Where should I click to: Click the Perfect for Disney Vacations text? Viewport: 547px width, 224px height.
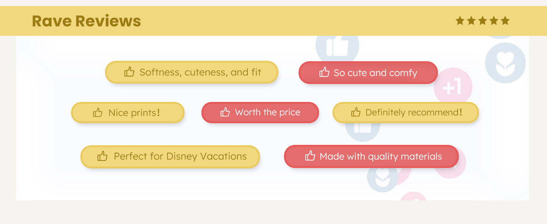coord(180,156)
